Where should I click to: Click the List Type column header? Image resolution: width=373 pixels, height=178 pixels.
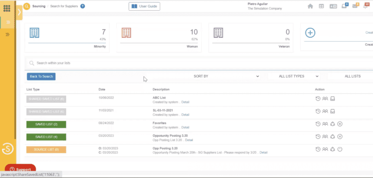click(x=33, y=90)
